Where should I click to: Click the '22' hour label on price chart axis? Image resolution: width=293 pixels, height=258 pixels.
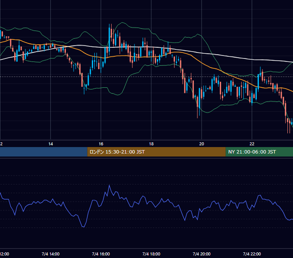252,144
